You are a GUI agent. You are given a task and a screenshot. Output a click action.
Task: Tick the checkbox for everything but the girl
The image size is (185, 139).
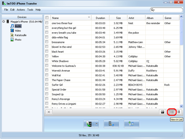click(x=47, y=27)
